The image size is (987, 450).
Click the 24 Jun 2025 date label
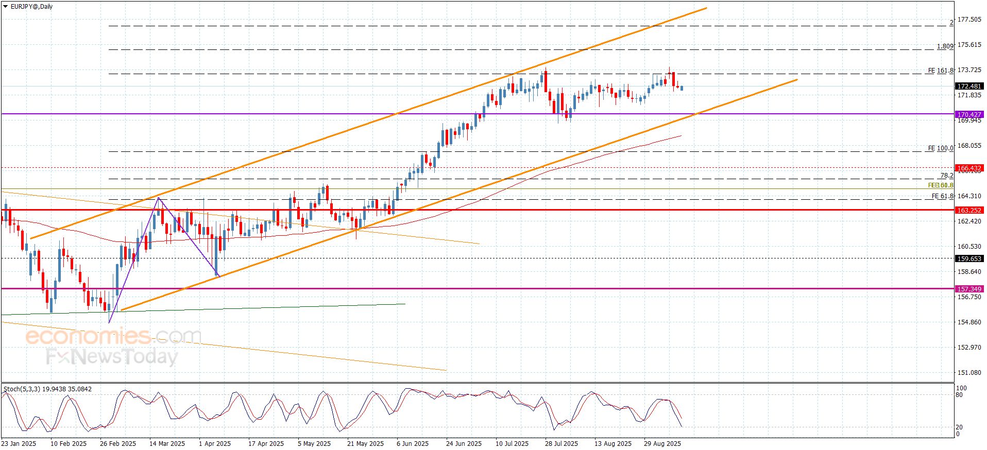pyautogui.click(x=464, y=444)
